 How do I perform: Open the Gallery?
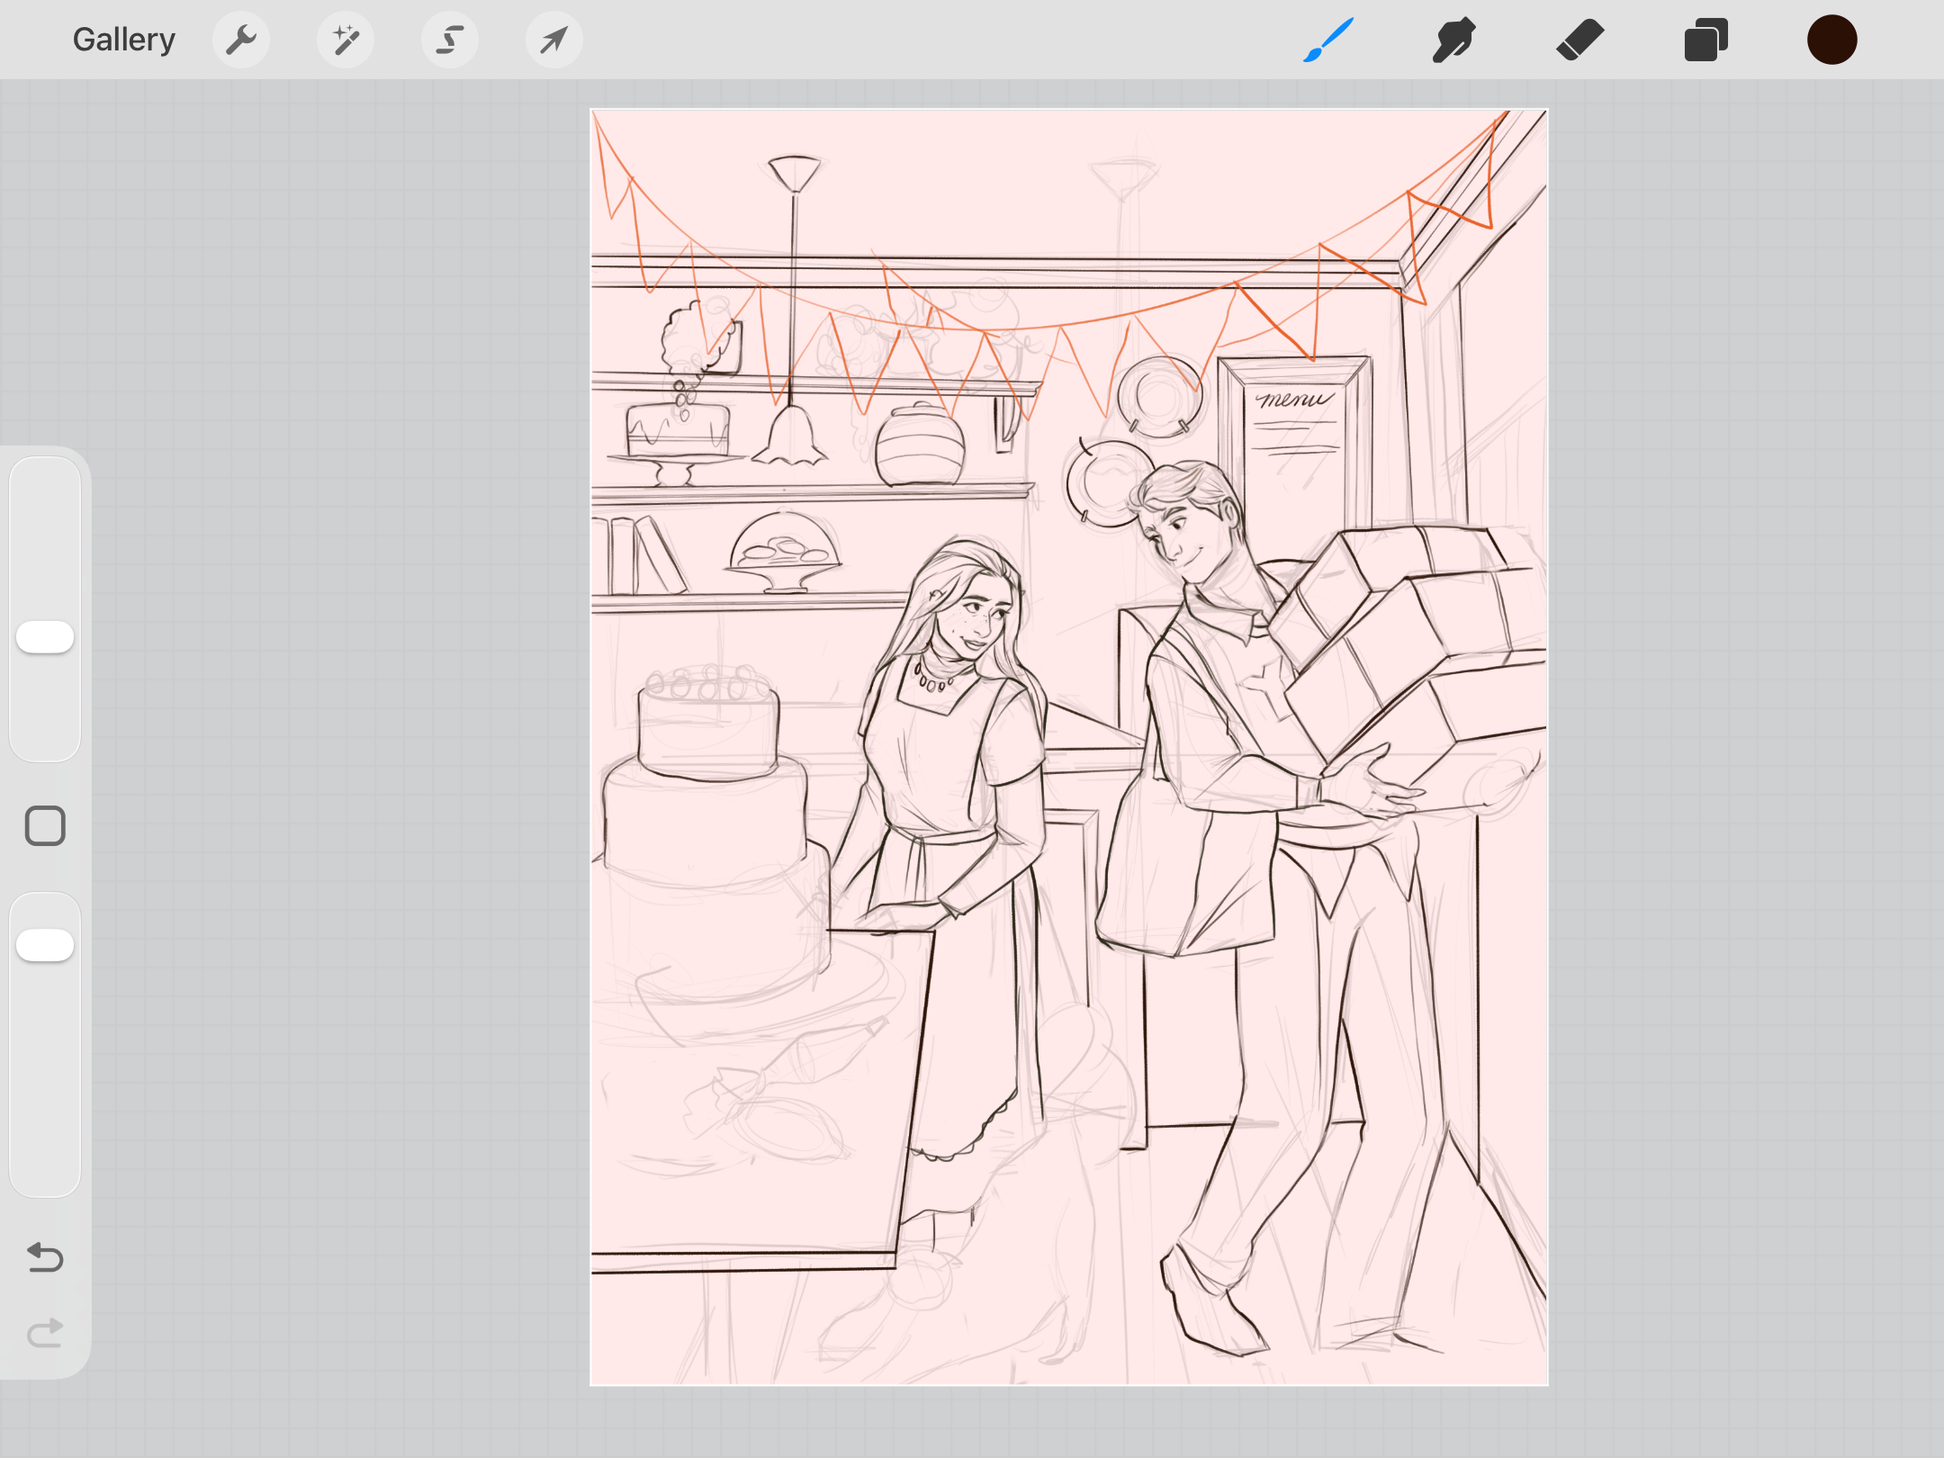[123, 40]
